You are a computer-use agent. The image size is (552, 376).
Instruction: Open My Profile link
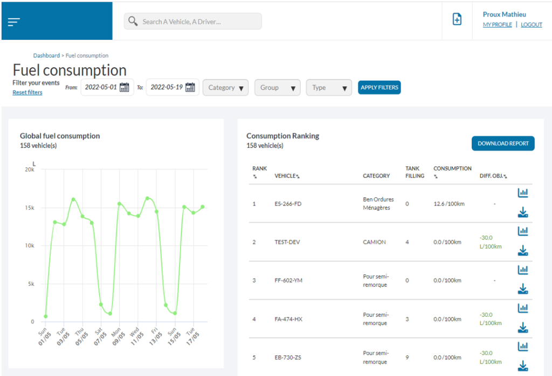(497, 25)
